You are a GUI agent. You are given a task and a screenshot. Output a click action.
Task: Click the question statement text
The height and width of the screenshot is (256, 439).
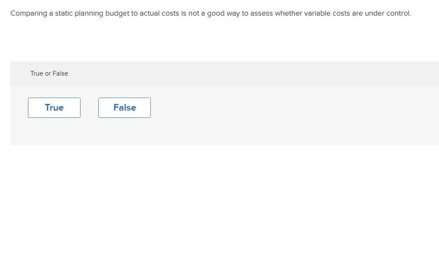(211, 13)
